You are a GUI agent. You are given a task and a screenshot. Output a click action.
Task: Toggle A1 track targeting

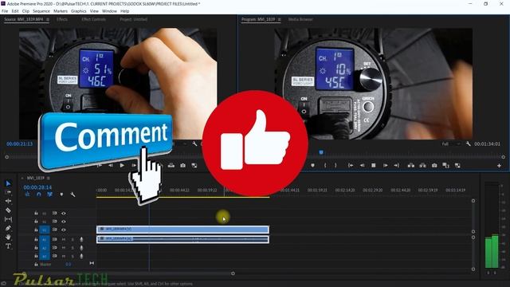45,239
